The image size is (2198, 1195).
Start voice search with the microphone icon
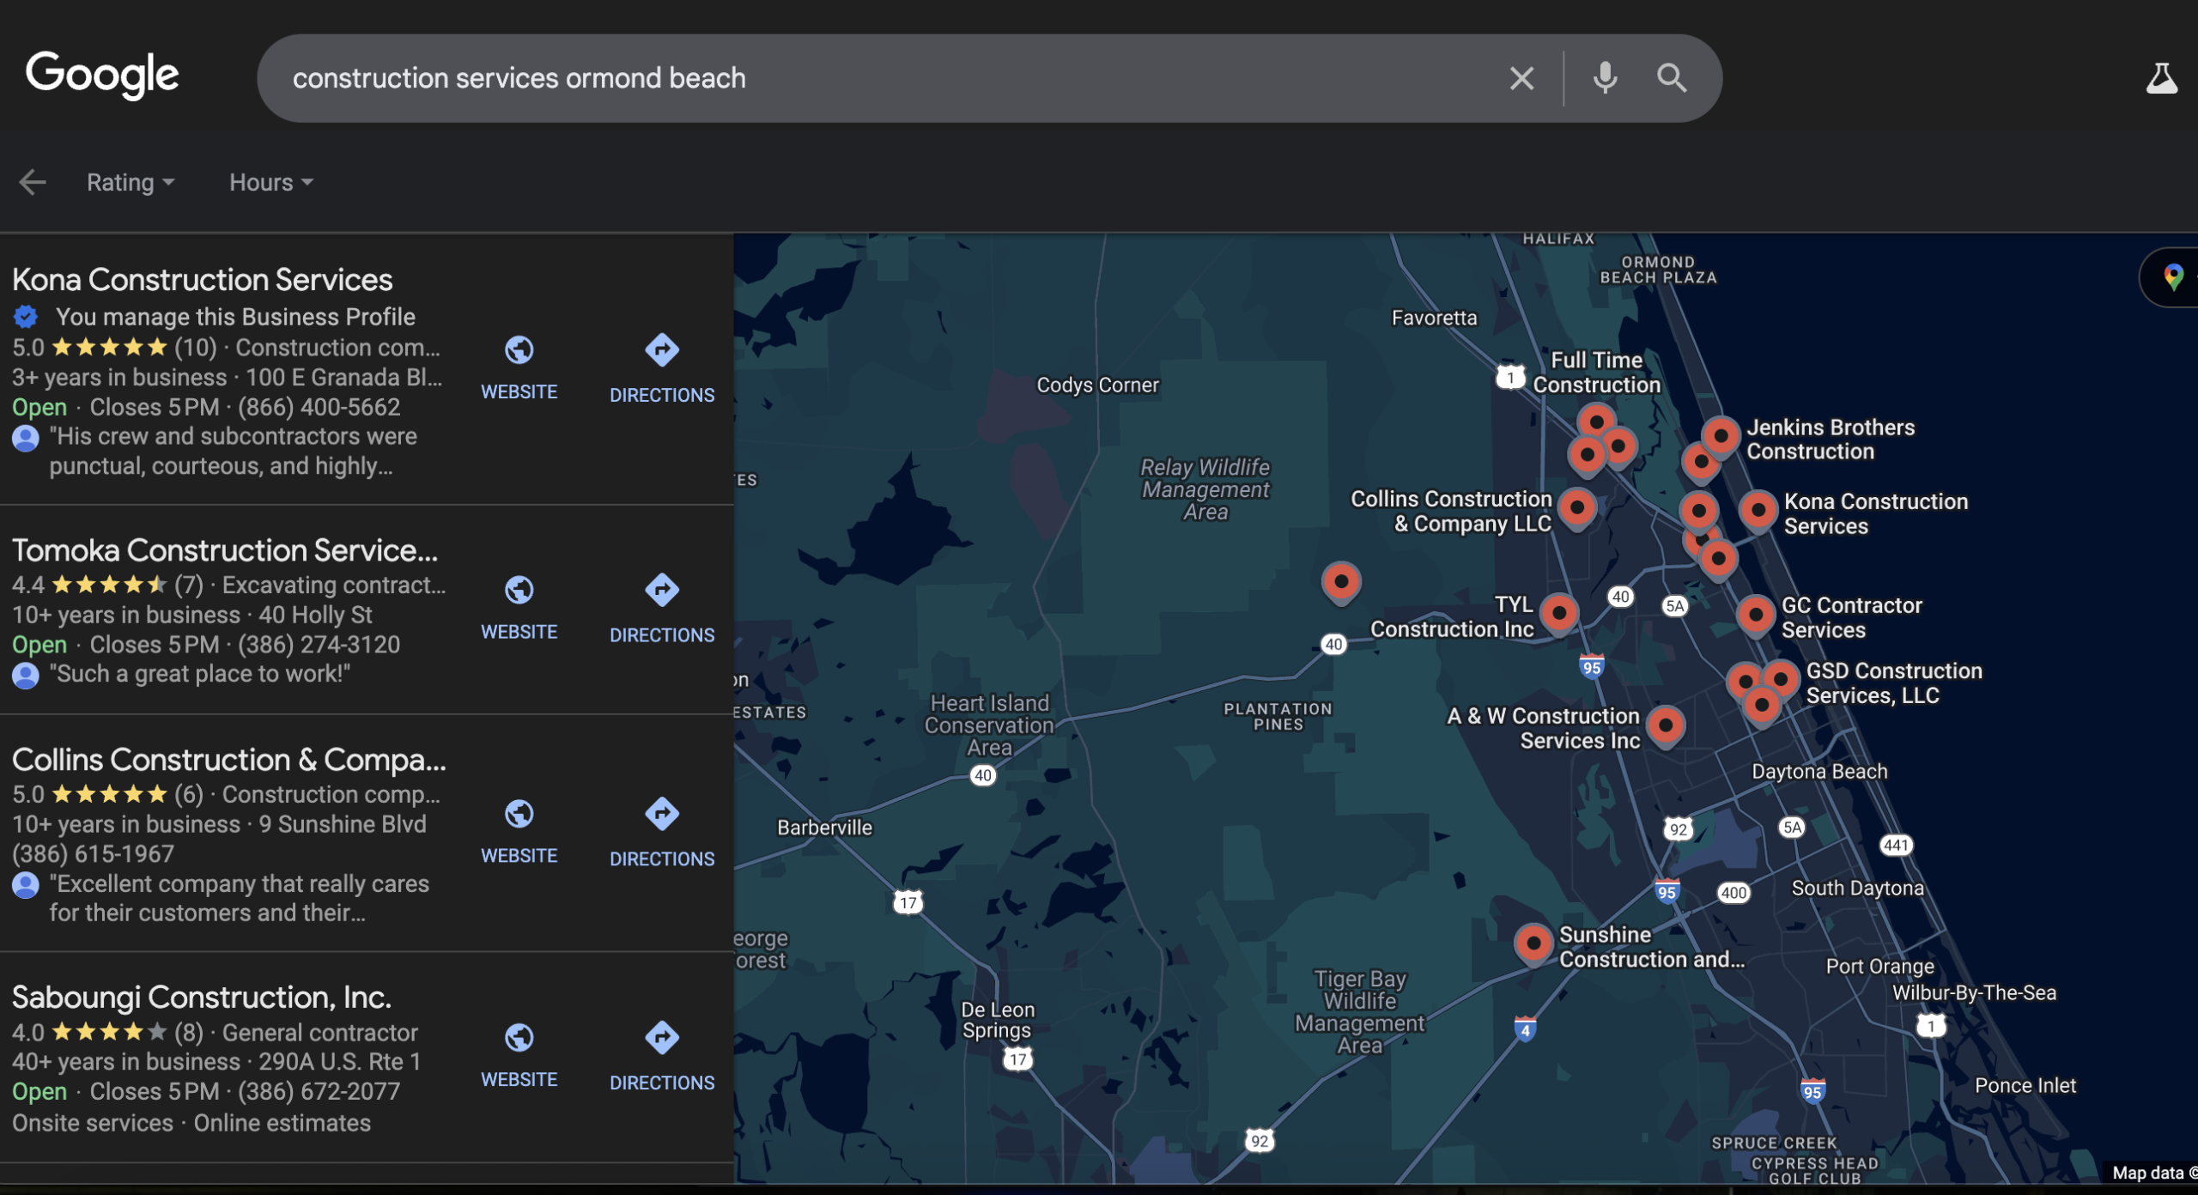tap(1605, 78)
